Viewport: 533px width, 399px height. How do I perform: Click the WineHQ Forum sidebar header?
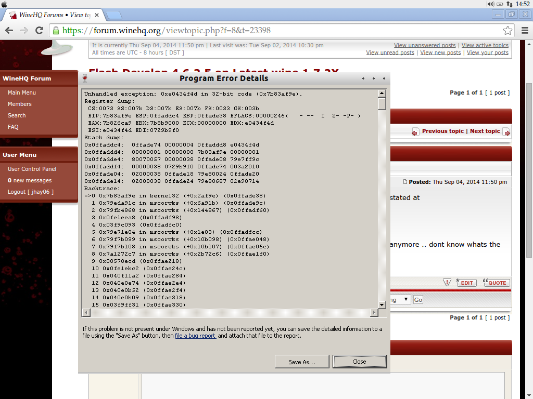(x=39, y=79)
